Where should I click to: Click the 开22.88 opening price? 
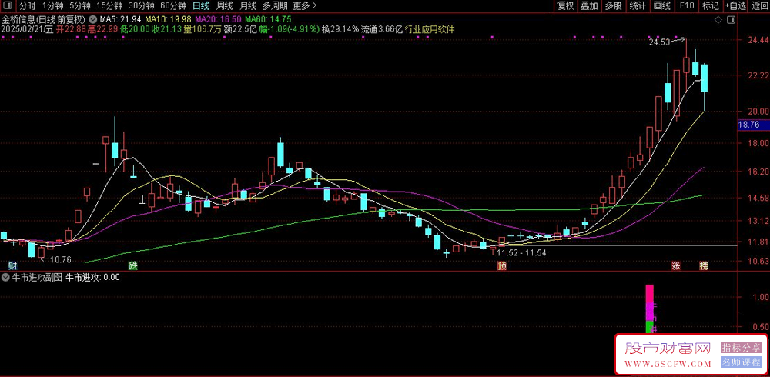(x=70, y=29)
